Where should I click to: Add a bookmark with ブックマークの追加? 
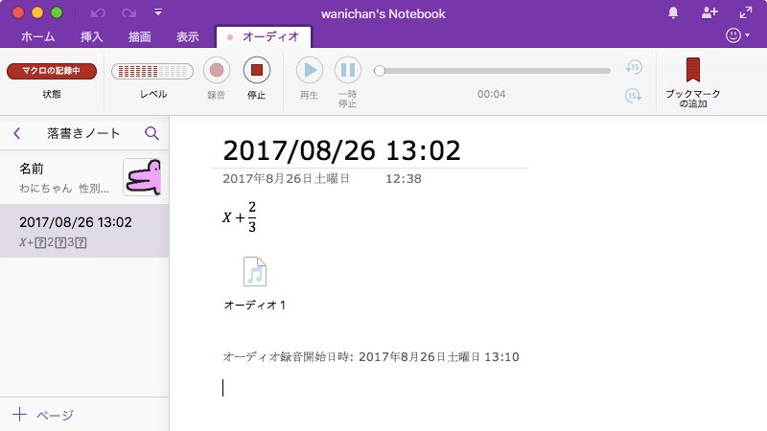pos(692,82)
